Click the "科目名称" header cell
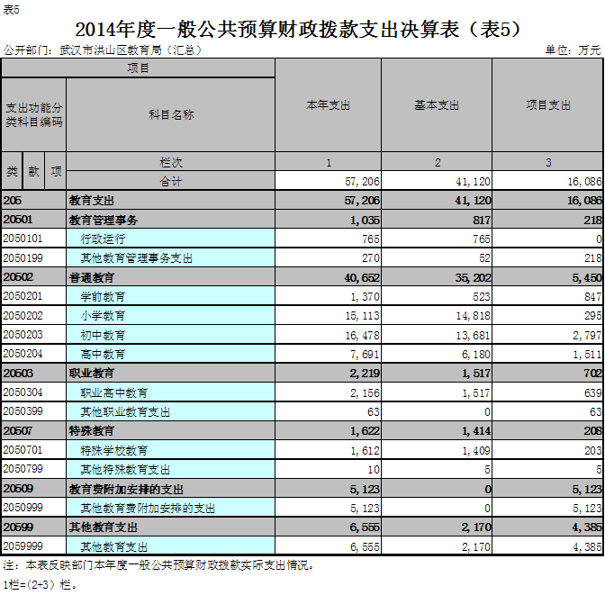The width and height of the screenshot is (605, 595). [170, 115]
